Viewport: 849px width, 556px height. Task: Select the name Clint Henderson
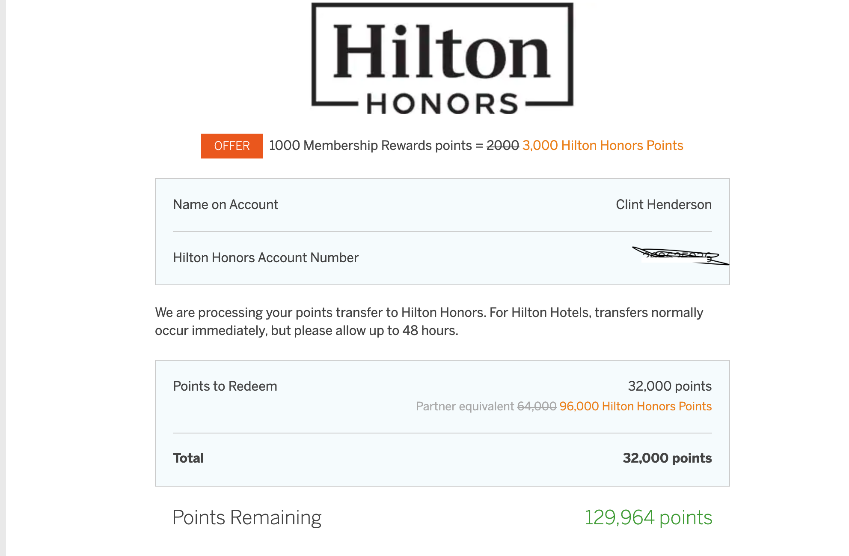coord(663,205)
